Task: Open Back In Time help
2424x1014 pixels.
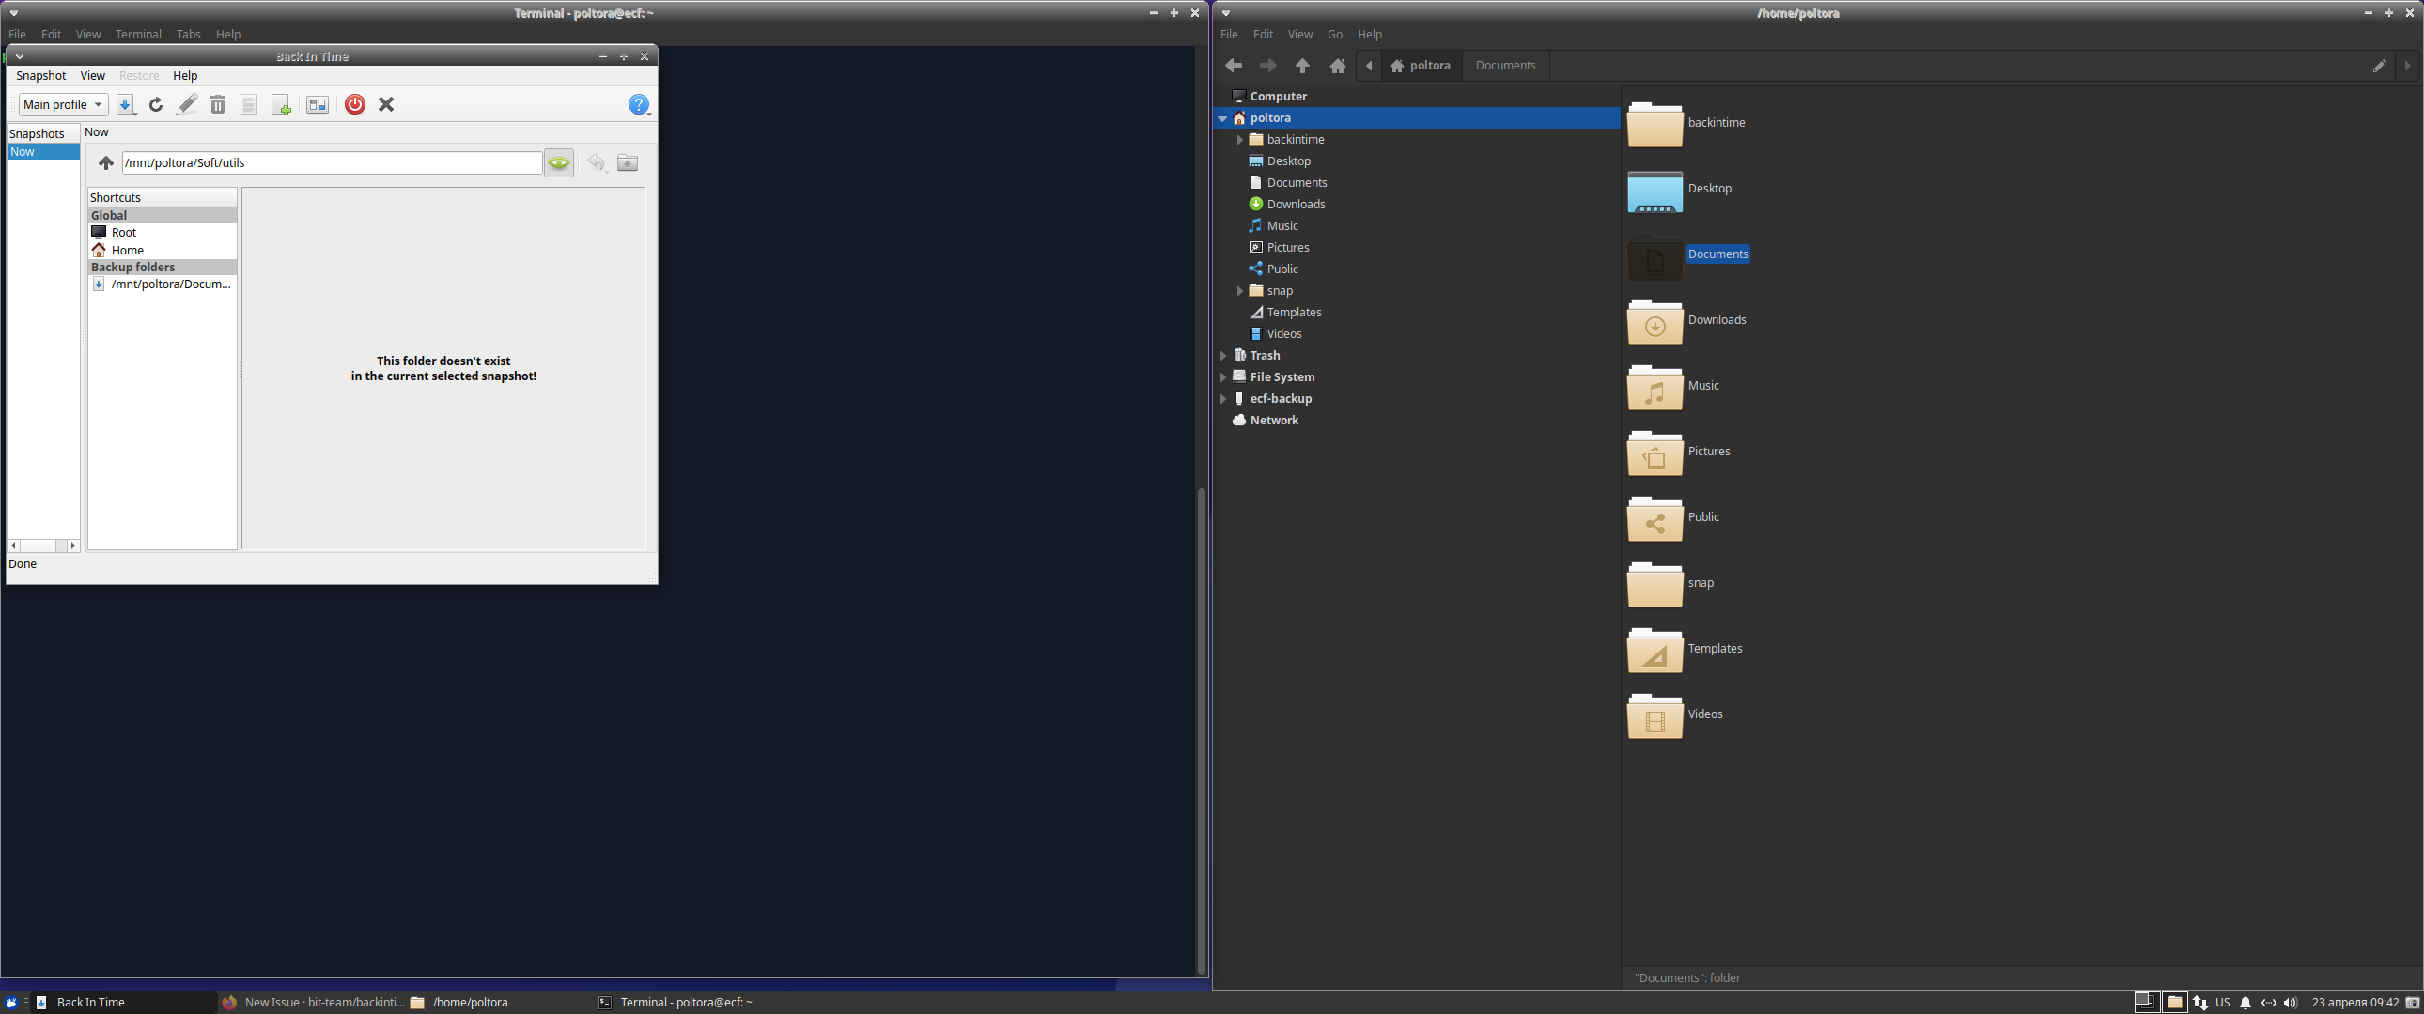Action: pos(639,104)
